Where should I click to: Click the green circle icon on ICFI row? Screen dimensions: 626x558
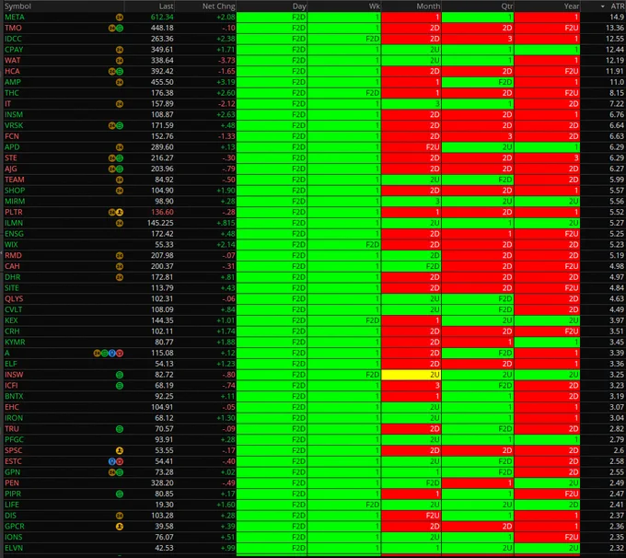[x=120, y=386]
